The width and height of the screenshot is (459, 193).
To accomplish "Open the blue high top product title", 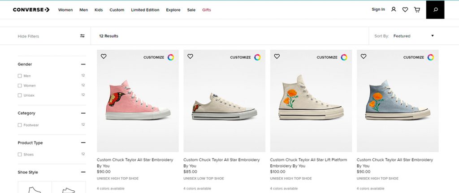I will (x=395, y=163).
